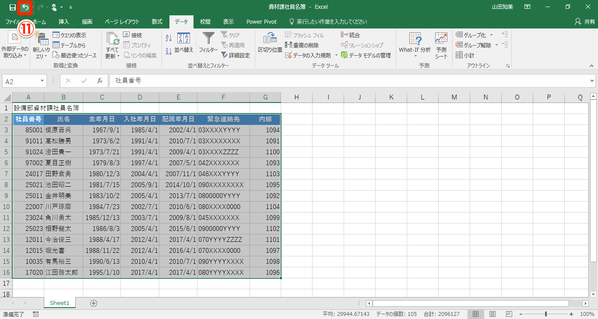Screen dimensions: 598x319
Task: Click Share (共有) button
Action: [584, 21]
